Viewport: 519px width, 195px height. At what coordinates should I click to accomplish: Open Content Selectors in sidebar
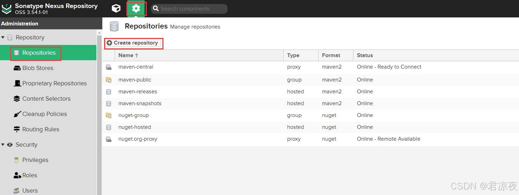click(46, 99)
